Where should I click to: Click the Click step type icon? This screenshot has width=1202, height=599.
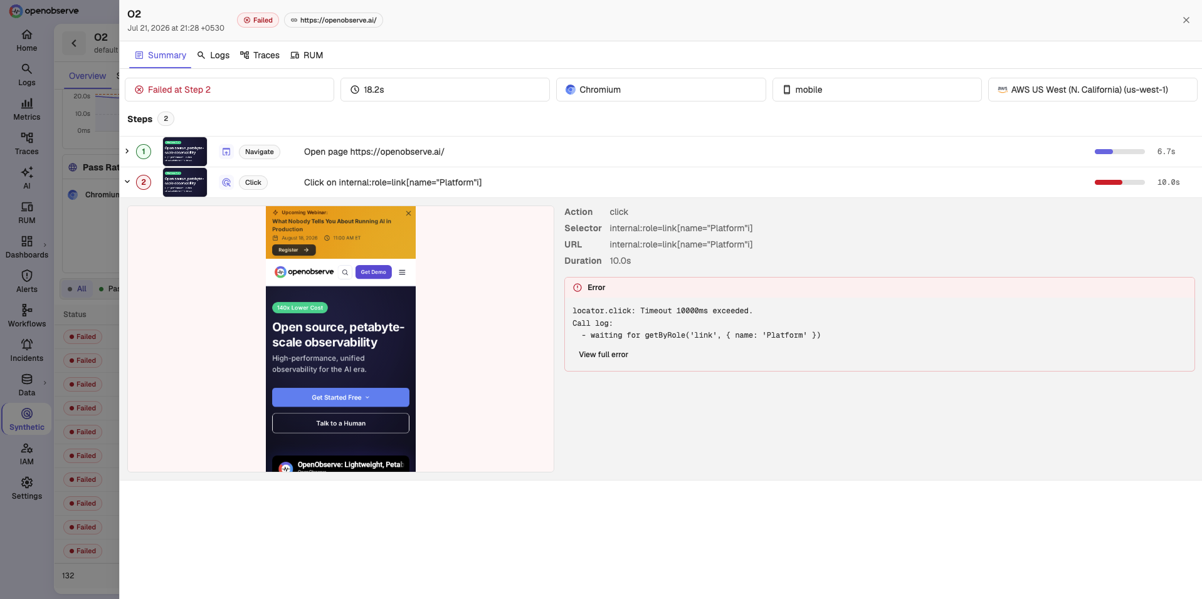pos(226,182)
